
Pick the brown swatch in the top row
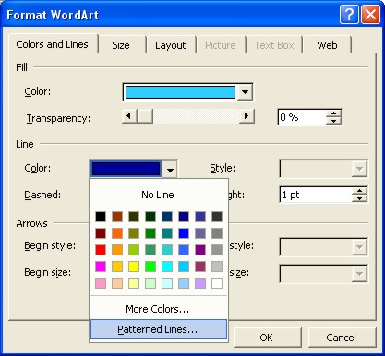tap(117, 217)
